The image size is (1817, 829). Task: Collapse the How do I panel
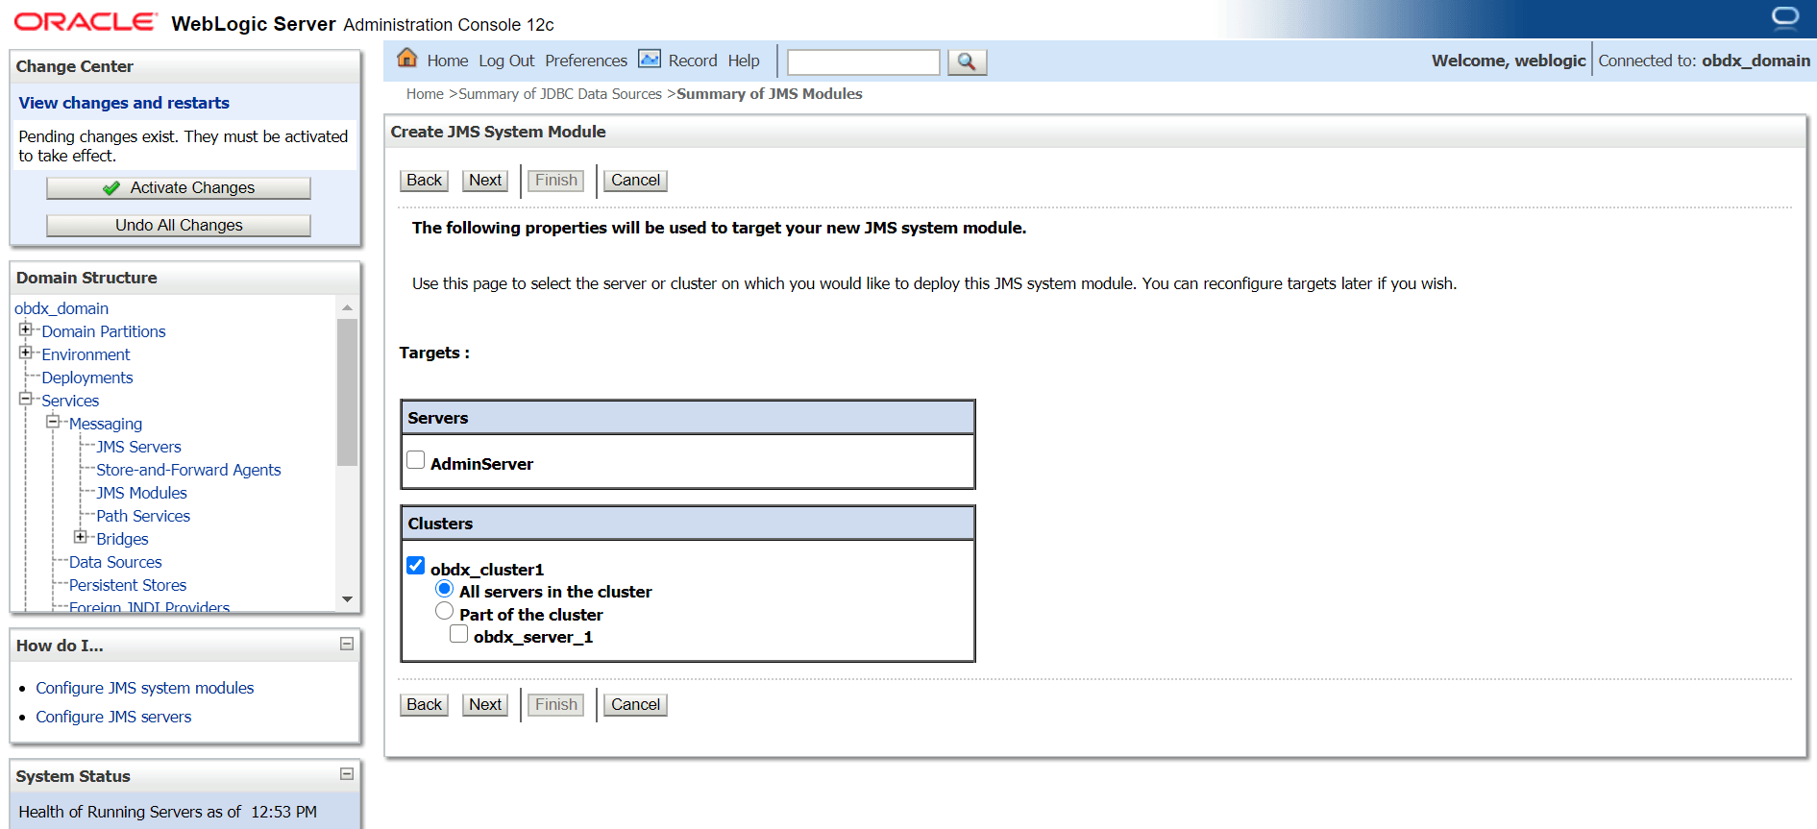(347, 645)
